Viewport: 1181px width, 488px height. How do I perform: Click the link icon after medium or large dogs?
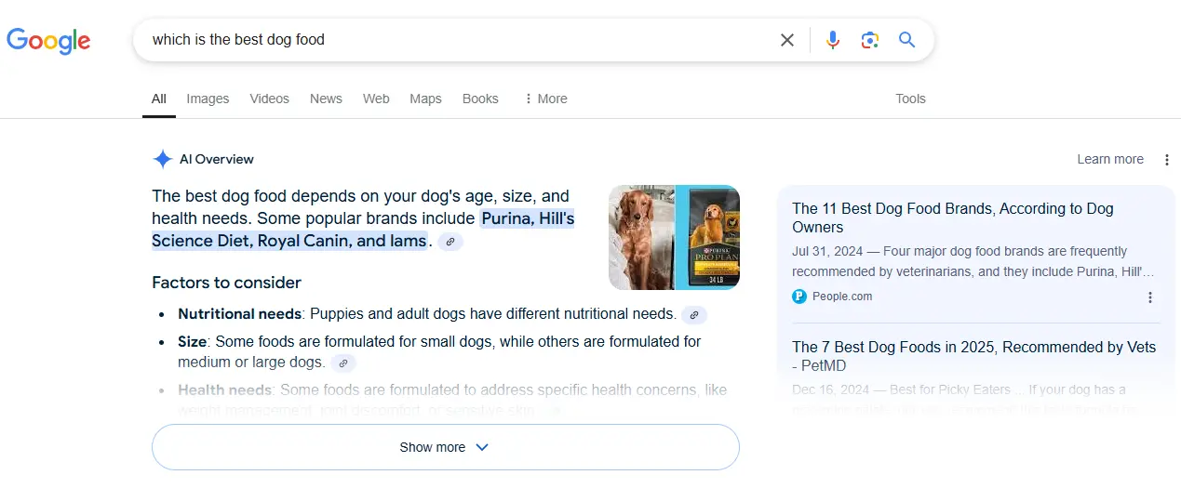point(343,363)
